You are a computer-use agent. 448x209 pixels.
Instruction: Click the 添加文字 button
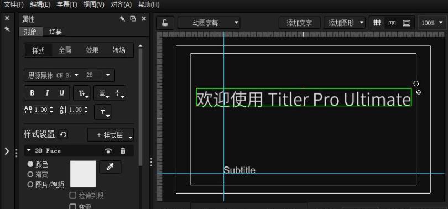tap(299, 23)
